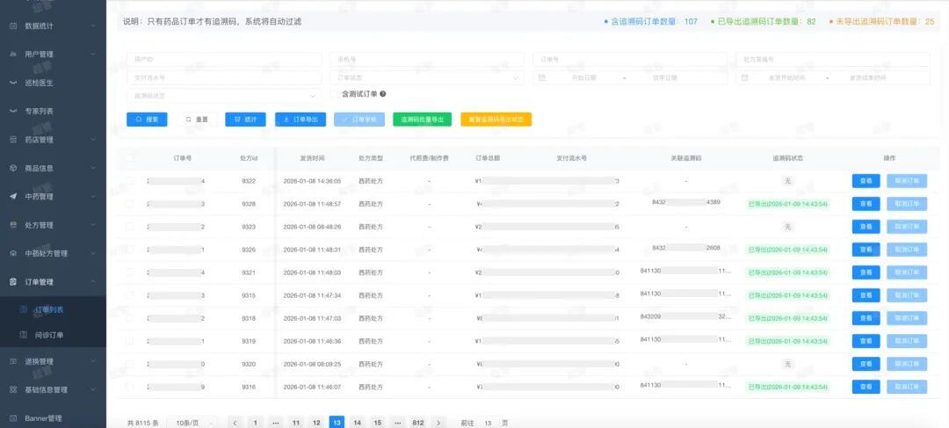Click the Banner管理 sidebar icon
The width and height of the screenshot is (949, 428).
[x=13, y=418]
